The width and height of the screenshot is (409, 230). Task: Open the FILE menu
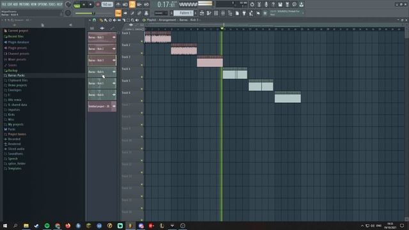[x=4, y=4]
